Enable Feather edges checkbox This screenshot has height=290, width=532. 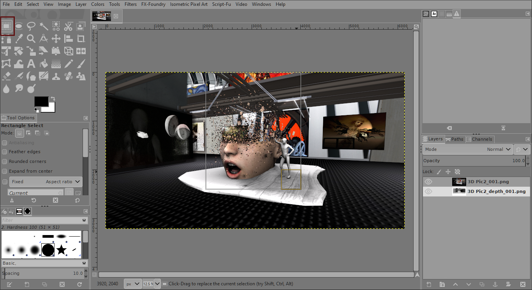pos(5,152)
